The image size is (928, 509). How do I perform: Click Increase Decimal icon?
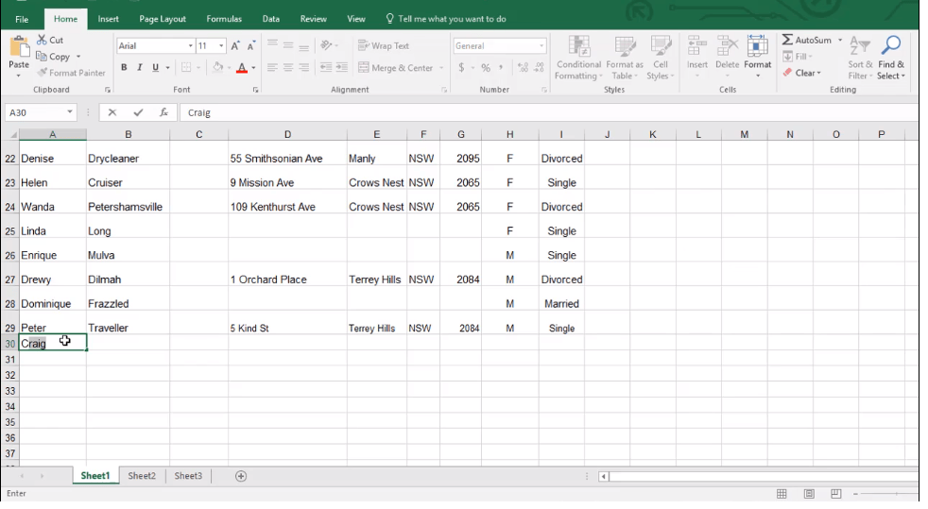tap(523, 68)
